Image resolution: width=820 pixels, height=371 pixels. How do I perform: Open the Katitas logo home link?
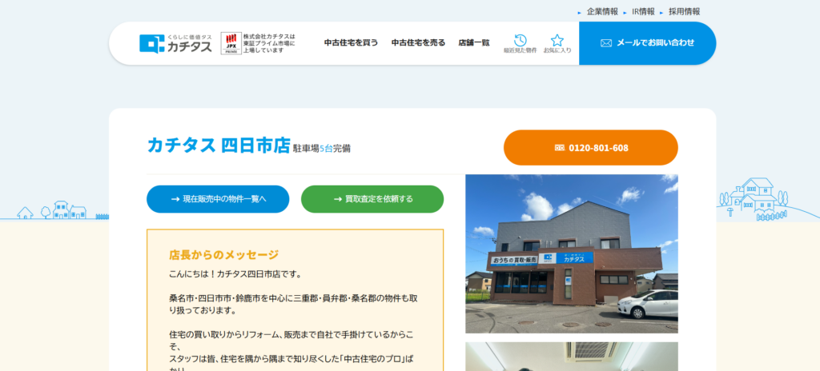(x=175, y=43)
